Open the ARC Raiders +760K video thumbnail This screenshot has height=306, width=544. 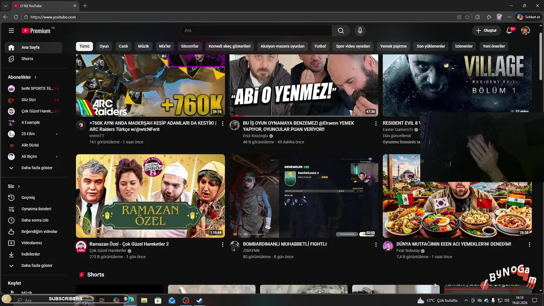pyautogui.click(x=150, y=85)
